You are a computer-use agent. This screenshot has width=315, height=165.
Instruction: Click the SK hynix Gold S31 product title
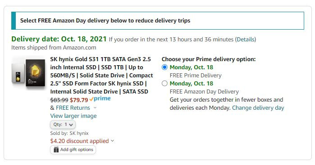click(101, 76)
